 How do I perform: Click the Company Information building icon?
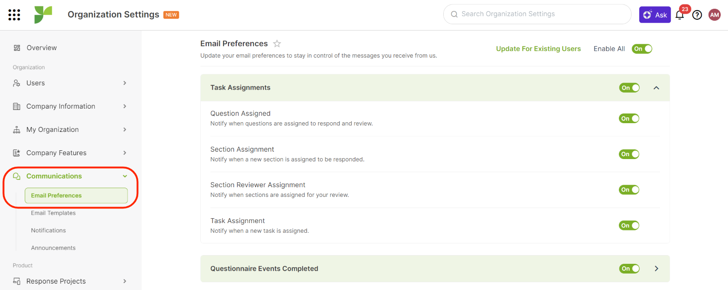coord(17,106)
